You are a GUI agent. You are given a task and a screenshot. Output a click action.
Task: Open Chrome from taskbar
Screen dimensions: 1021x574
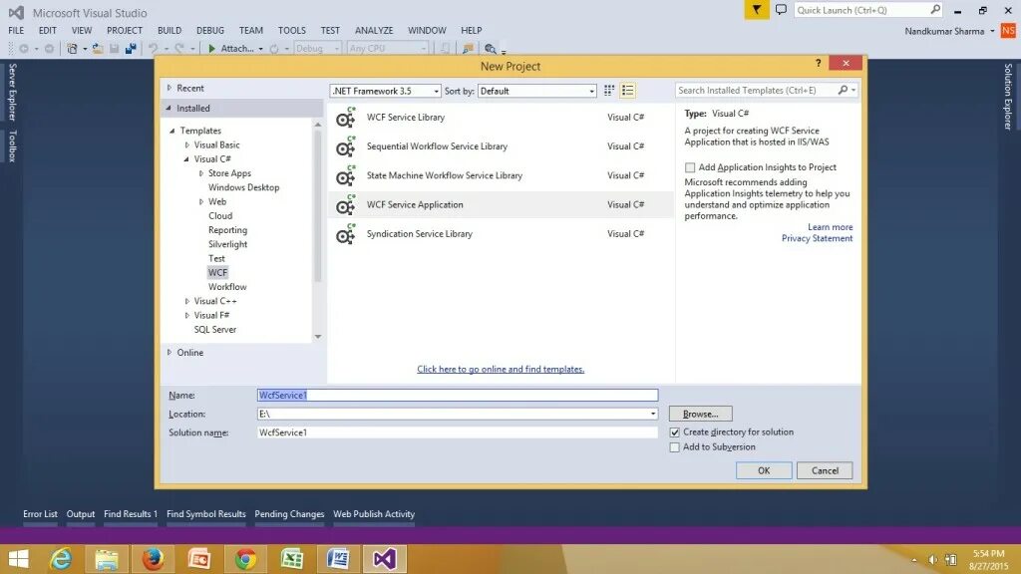coord(245,559)
